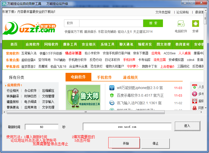Click the 讯飞输入法 iFLY icon
The width and height of the screenshot is (209, 153).
112,103
